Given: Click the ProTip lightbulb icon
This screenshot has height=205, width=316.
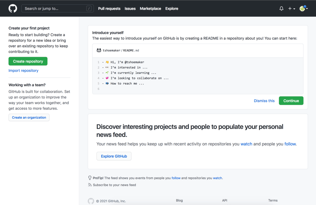Looking at the screenshot, I should click(90, 178).
